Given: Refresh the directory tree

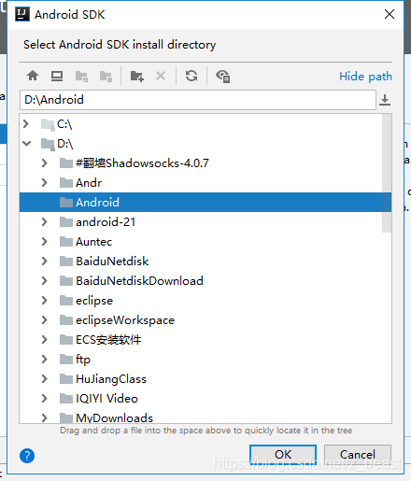Looking at the screenshot, I should coord(191,76).
